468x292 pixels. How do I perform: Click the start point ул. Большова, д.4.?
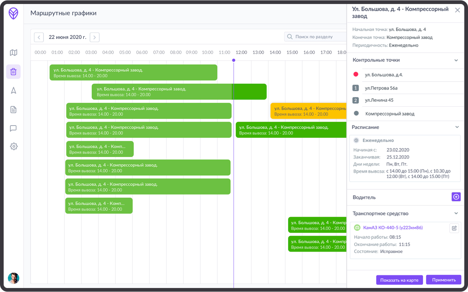[x=383, y=75]
